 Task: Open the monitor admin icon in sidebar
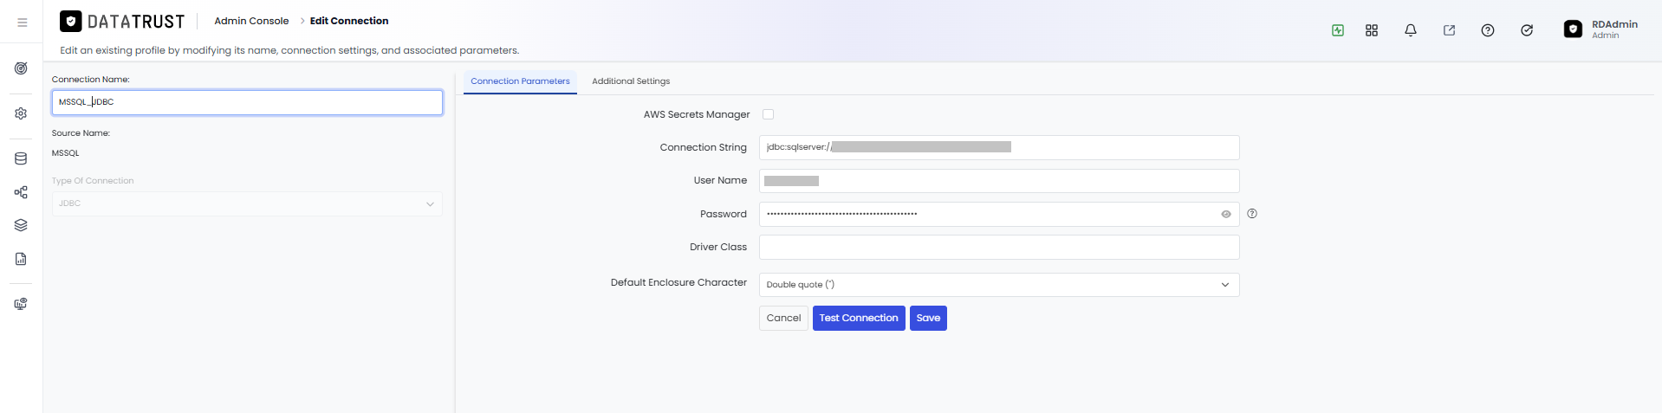click(x=21, y=304)
